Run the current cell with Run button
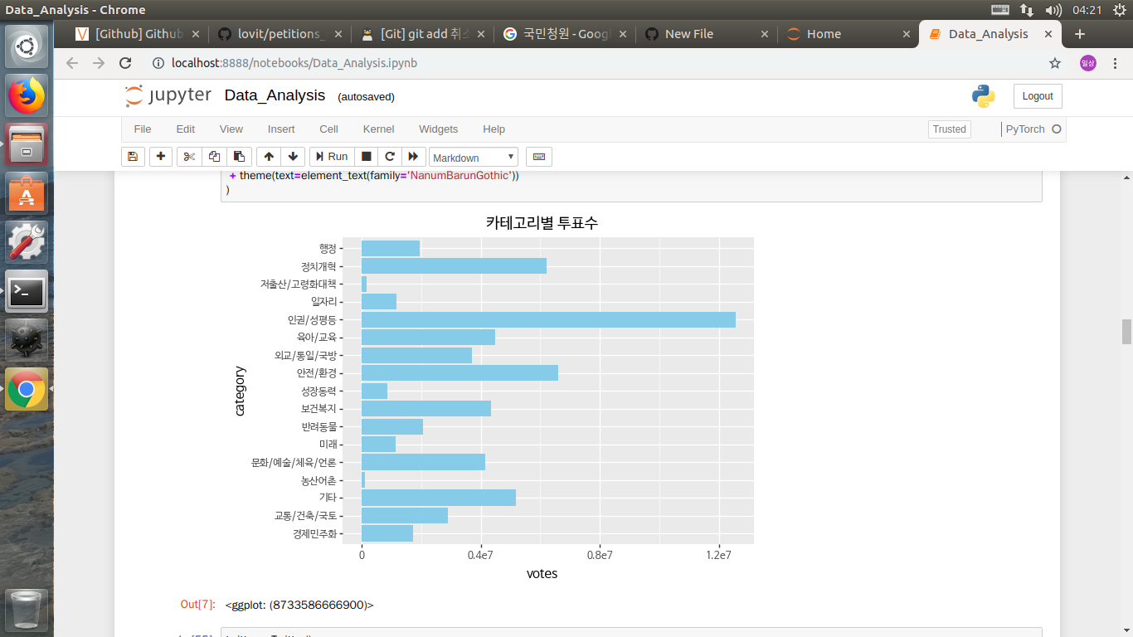Screen dimensions: 1133x637 [x=331, y=157]
